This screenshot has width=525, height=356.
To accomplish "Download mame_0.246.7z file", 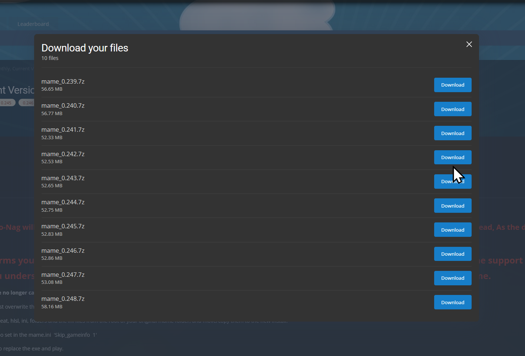I will (453, 254).
